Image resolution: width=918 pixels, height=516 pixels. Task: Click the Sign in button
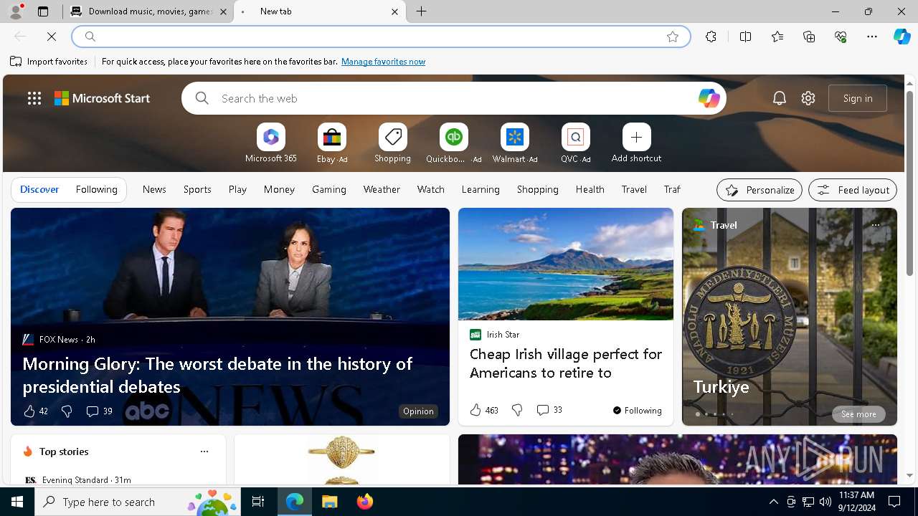click(858, 98)
